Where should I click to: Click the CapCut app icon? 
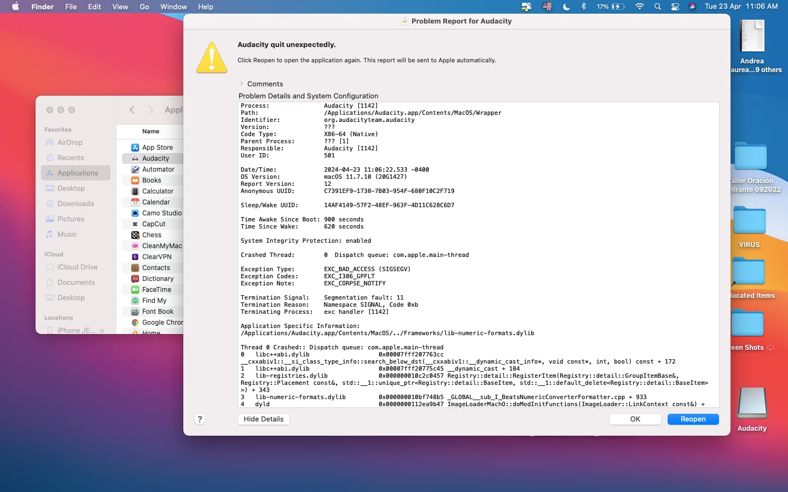[x=135, y=224]
